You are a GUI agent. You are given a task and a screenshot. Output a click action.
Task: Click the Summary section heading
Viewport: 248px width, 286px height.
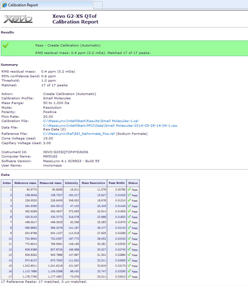tap(9, 65)
